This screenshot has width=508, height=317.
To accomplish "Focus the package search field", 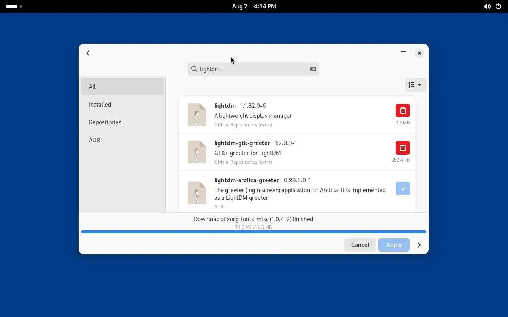I will click(x=254, y=69).
